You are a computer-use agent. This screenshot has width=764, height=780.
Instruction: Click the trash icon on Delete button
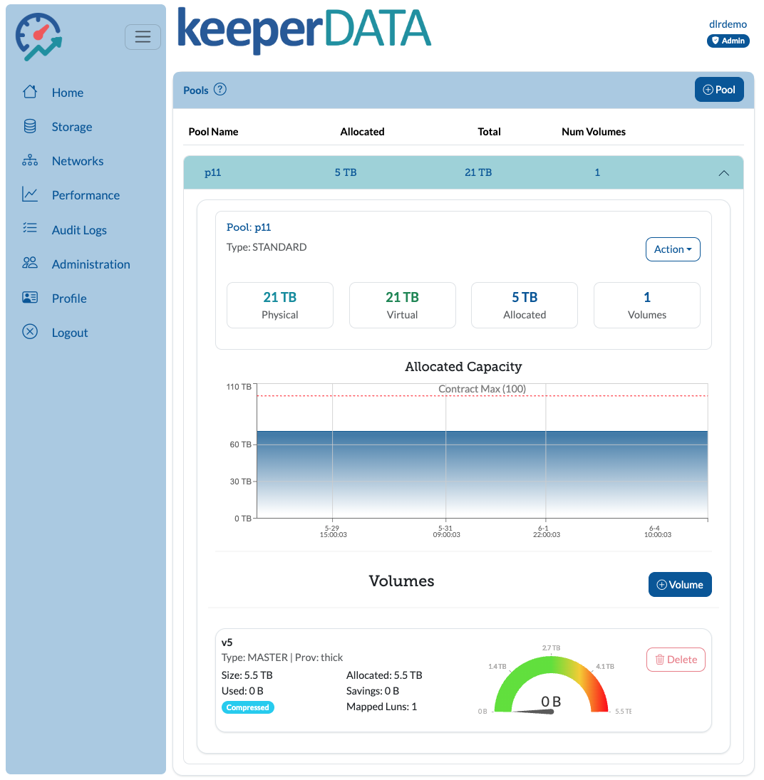point(660,660)
